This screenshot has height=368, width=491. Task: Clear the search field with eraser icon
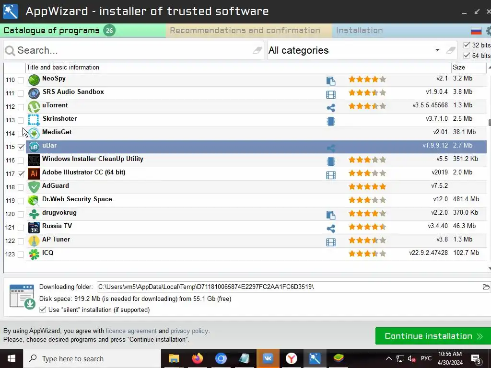pyautogui.click(x=257, y=50)
